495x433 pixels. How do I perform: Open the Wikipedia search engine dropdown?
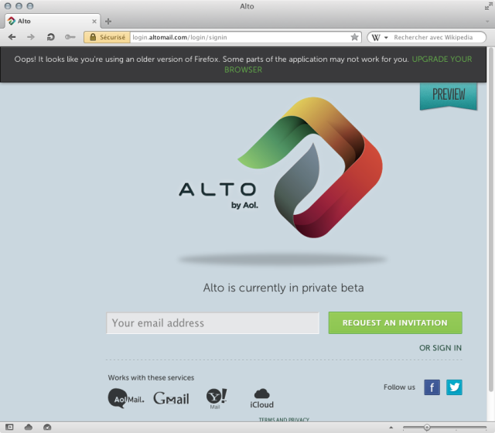pyautogui.click(x=380, y=37)
